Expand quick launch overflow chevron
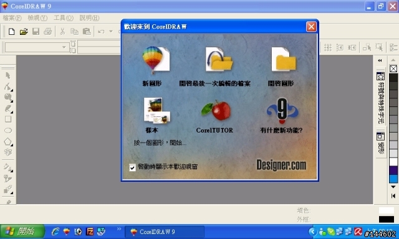 click(119, 229)
